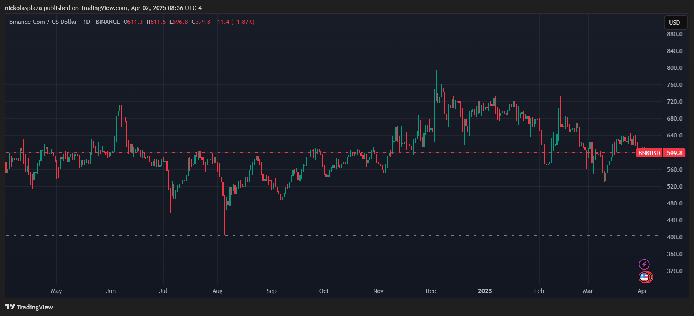Image resolution: width=694 pixels, height=316 pixels.
Task: Select the 1D interval label in the legend
Action: point(86,22)
